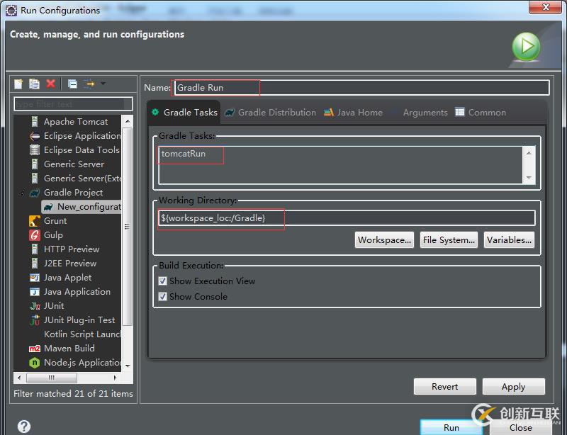Switch to the Gradle Tasks tab
The height and width of the screenshot is (435, 567).
(x=184, y=113)
